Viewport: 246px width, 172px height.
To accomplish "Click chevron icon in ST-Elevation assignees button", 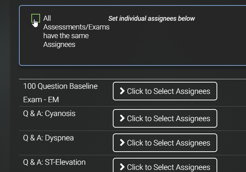I will [x=122, y=167].
